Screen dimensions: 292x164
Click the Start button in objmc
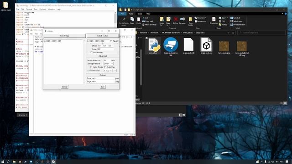tap(103, 87)
